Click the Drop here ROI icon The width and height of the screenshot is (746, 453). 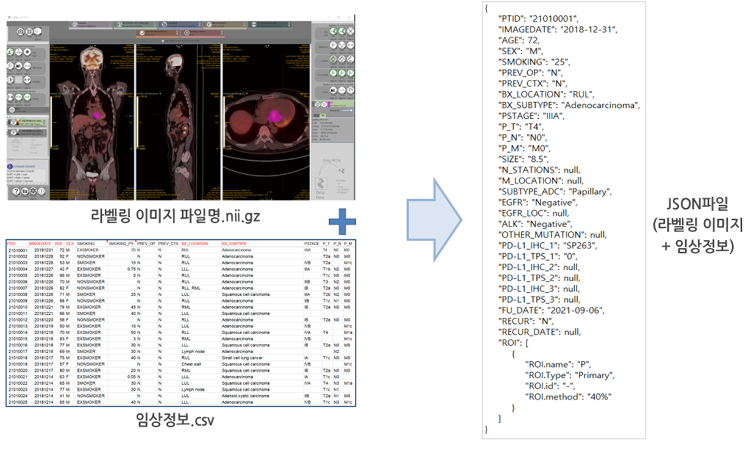(x=321, y=184)
